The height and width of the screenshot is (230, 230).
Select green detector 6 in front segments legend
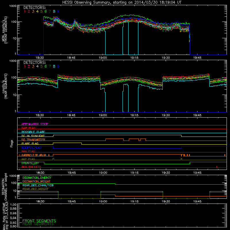[x=46, y=11]
